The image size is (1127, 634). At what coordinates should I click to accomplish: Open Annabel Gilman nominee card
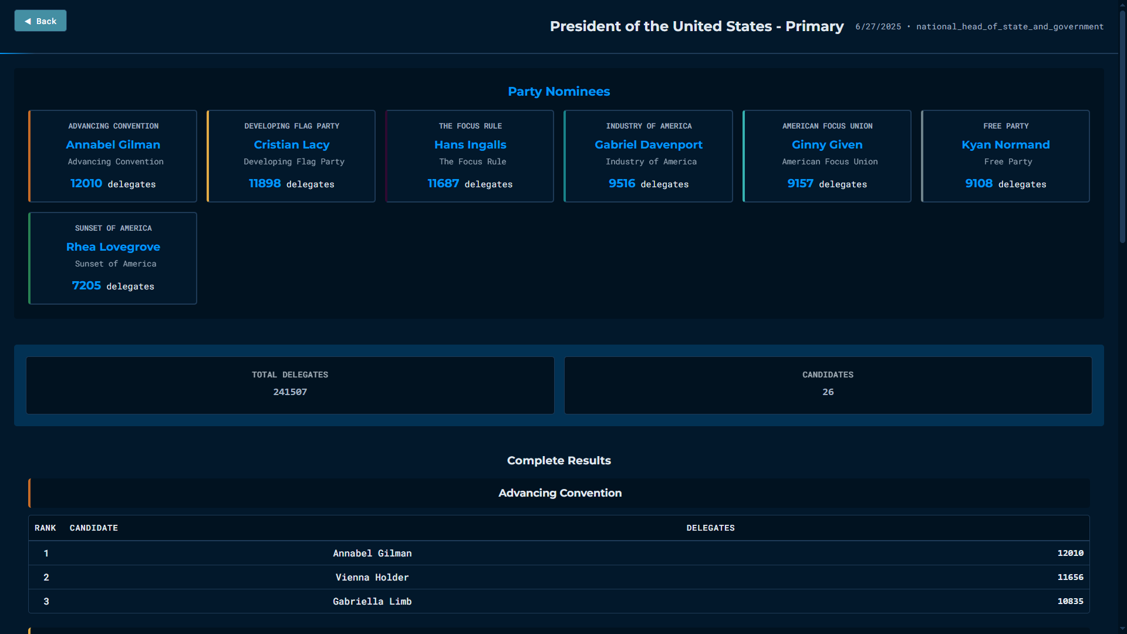pyautogui.click(x=113, y=156)
